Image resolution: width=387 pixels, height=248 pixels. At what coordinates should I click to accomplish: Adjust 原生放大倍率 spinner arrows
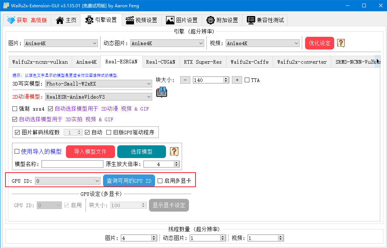(x=176, y=164)
